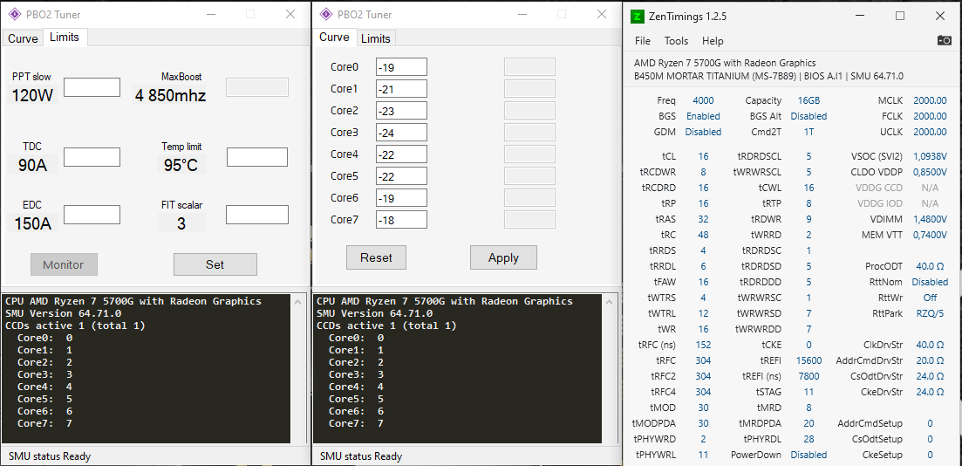Select Curve tab in right PBO2 Tuner
Screen dimensions: 962x466
334,38
